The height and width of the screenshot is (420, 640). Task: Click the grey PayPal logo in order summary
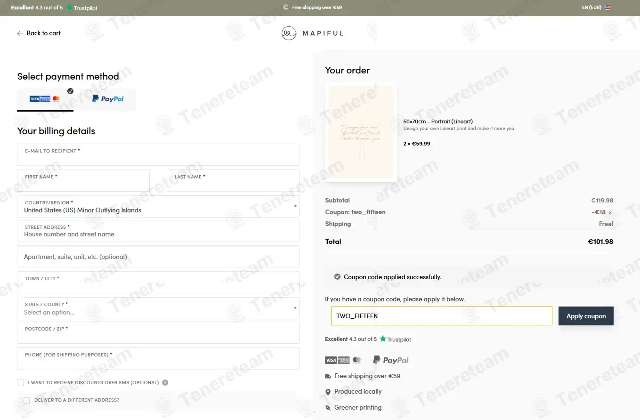click(x=391, y=360)
